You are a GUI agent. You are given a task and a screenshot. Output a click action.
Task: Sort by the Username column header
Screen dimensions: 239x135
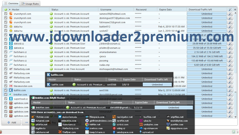116,10
